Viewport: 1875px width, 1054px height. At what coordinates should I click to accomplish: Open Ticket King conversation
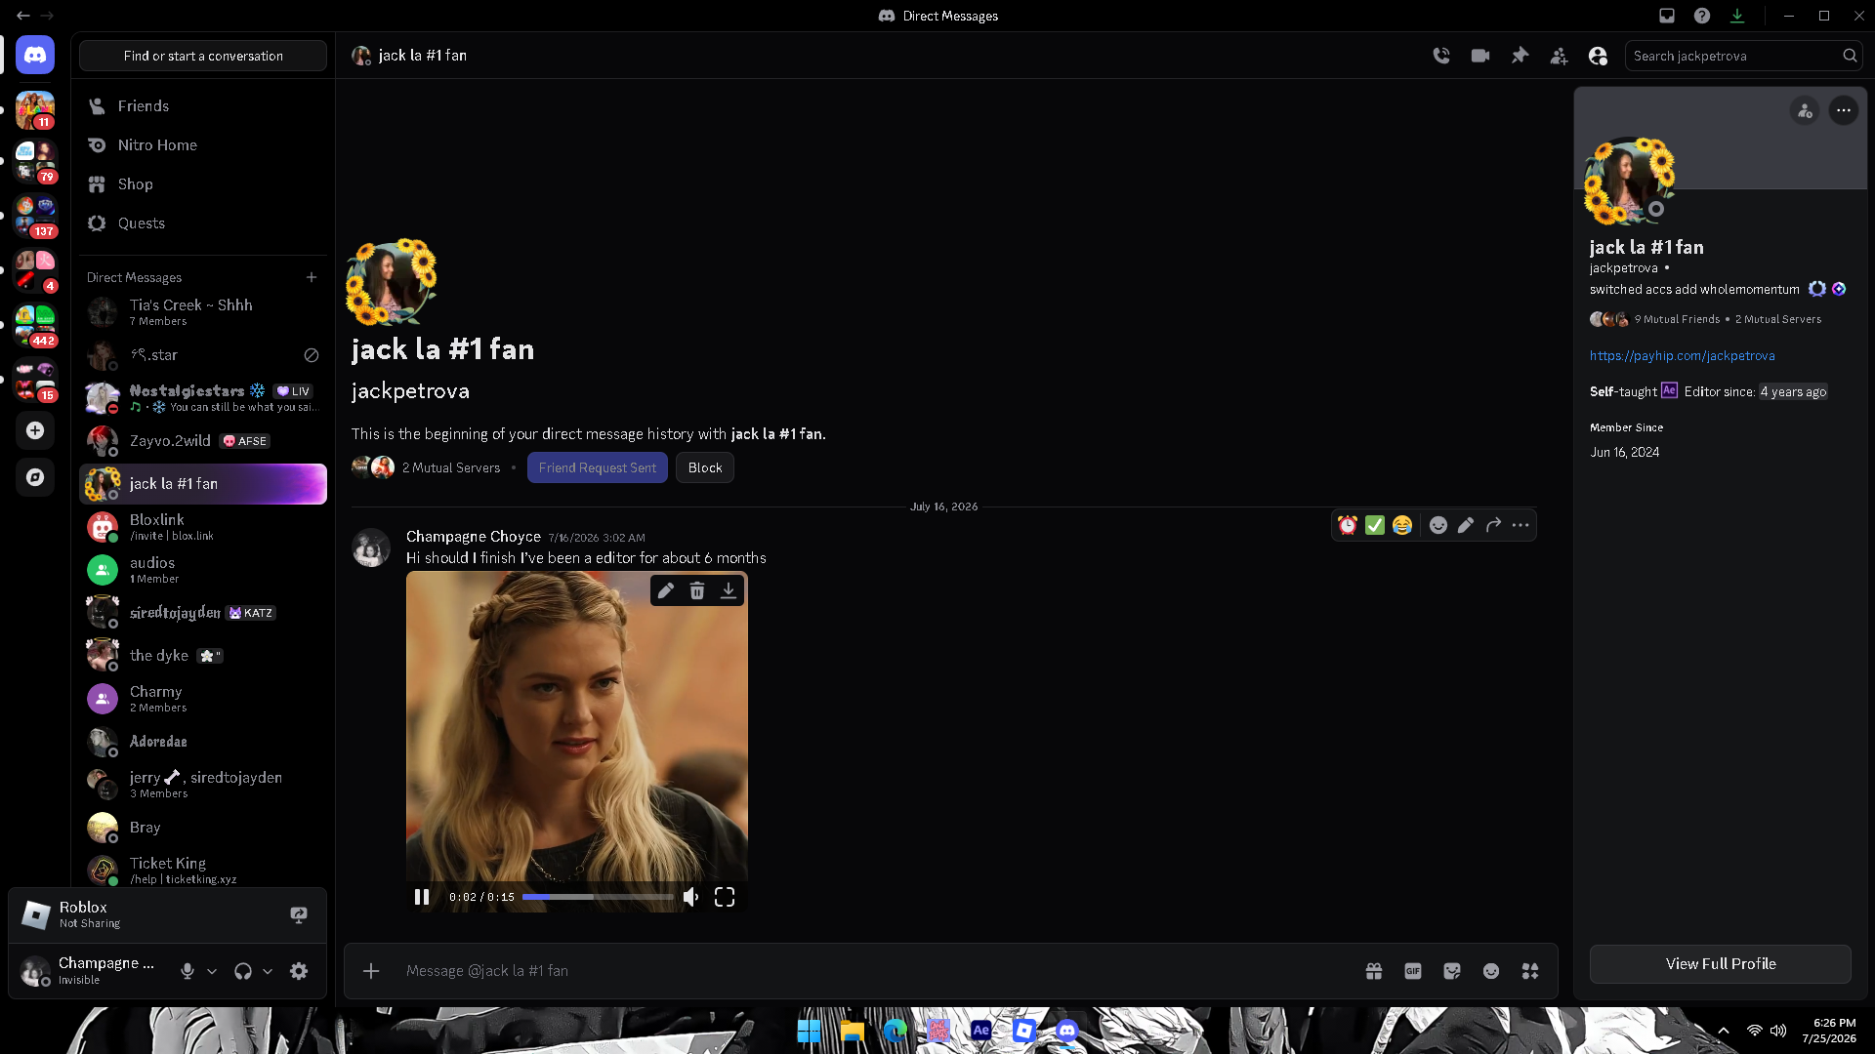(203, 871)
